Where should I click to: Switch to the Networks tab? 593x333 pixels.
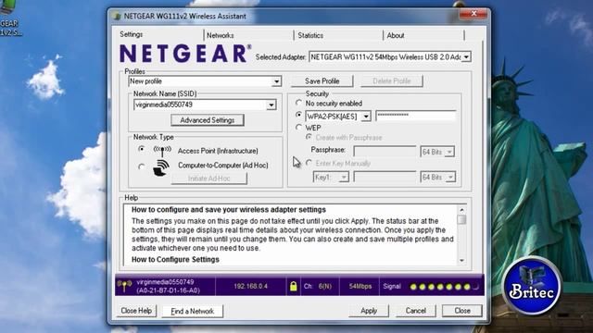[221, 35]
